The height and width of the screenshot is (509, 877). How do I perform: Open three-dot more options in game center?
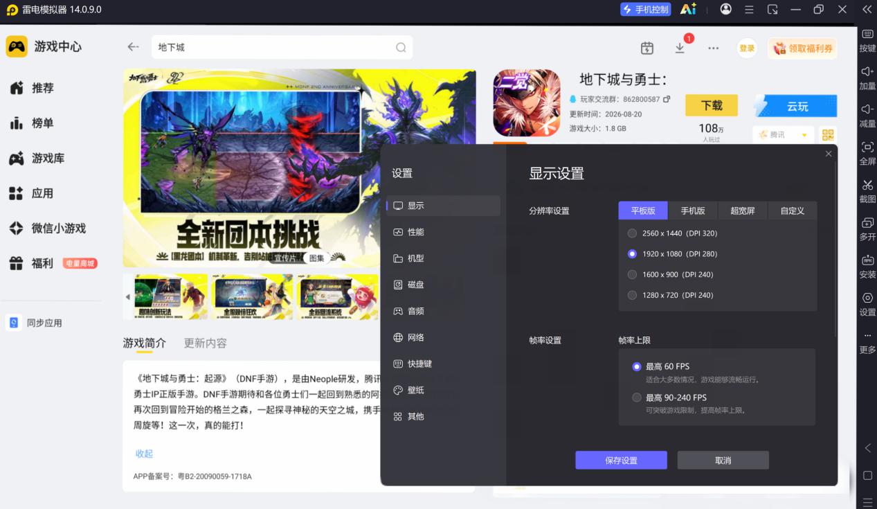(x=713, y=48)
